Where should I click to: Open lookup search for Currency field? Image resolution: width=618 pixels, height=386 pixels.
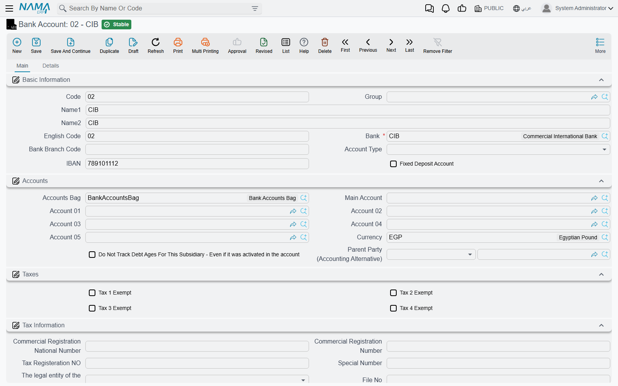(605, 237)
